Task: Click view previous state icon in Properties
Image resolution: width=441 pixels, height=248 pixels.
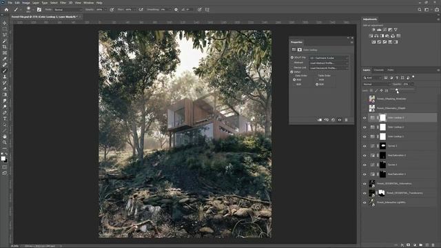Action: point(327,120)
